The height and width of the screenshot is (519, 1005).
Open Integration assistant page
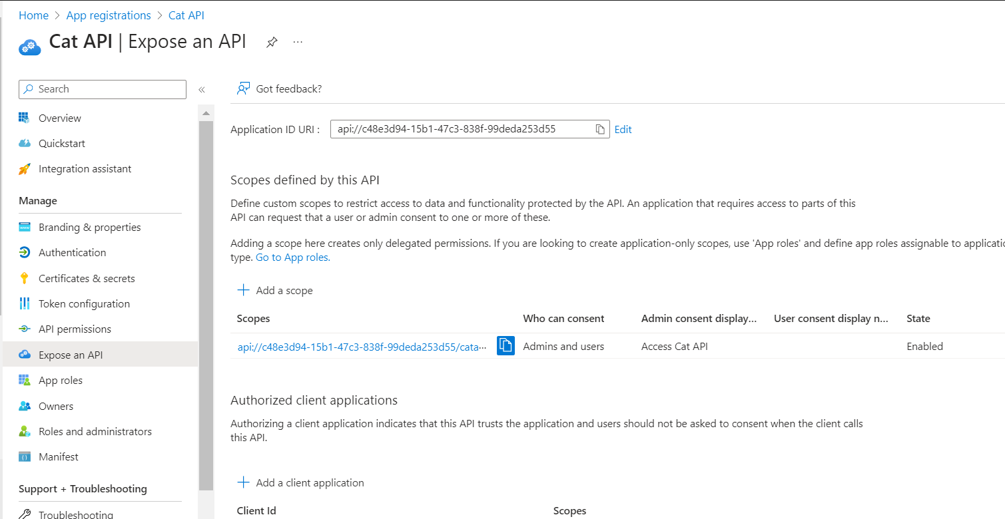point(85,169)
